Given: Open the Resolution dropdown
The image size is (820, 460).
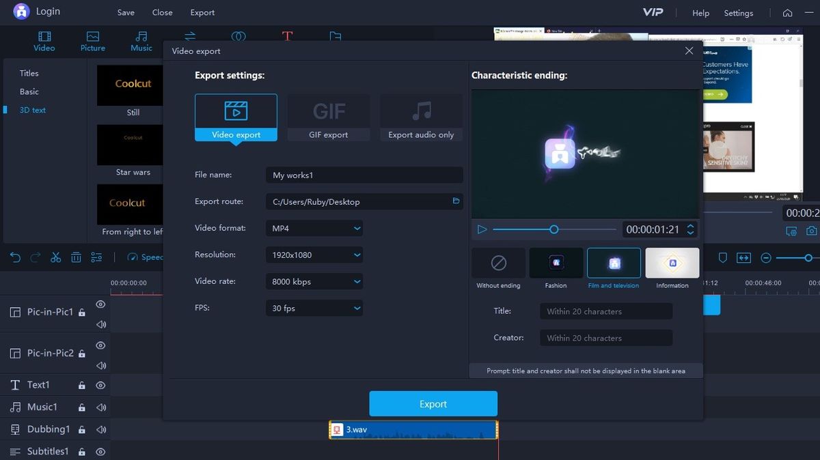Looking at the screenshot, I should pyautogui.click(x=314, y=255).
